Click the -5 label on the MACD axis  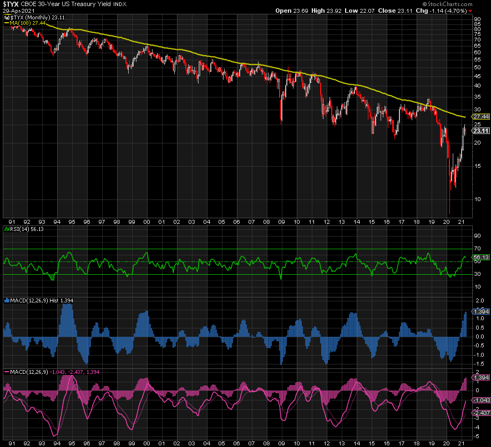477,436
